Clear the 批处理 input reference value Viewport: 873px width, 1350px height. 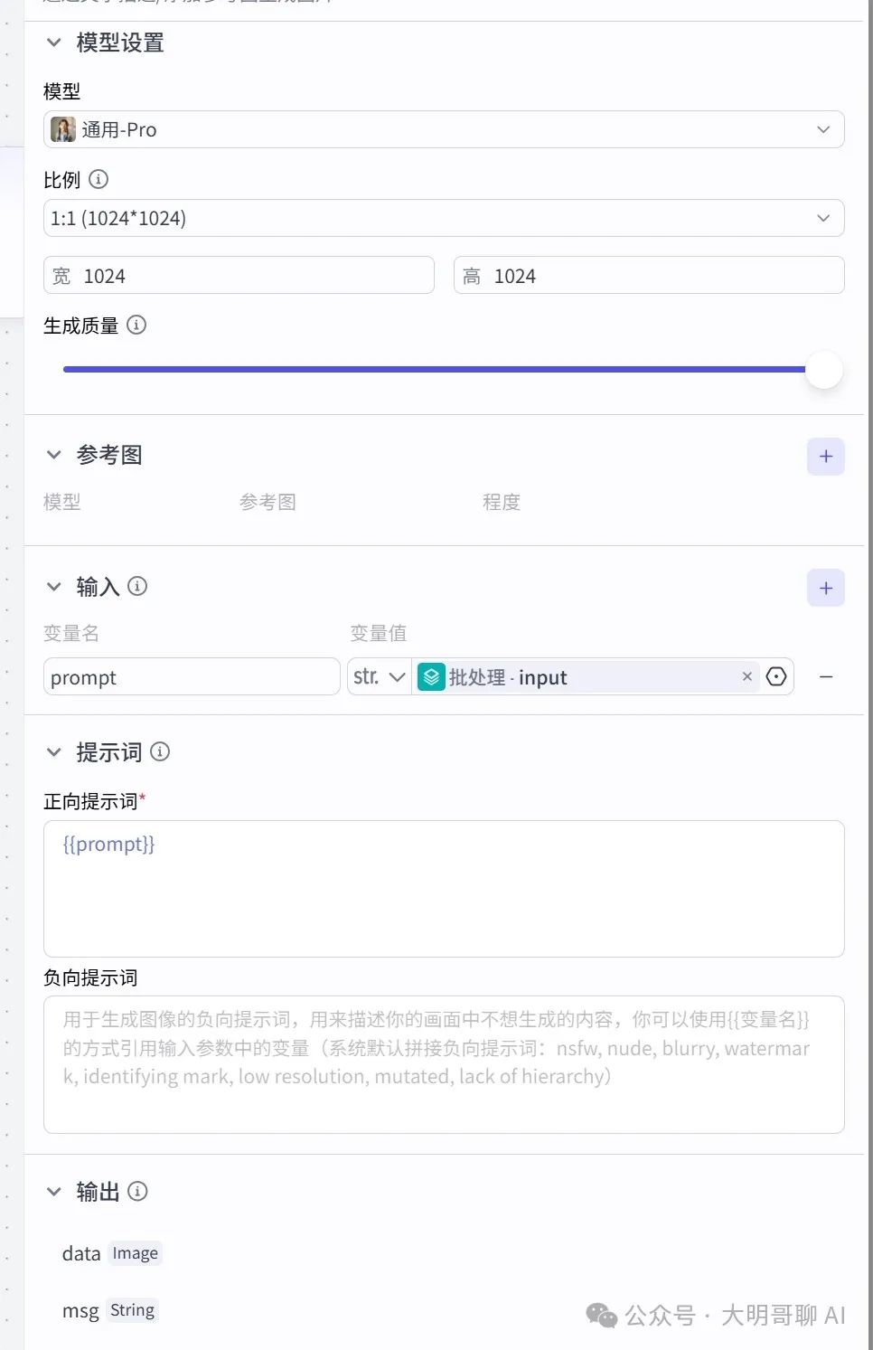pos(746,676)
